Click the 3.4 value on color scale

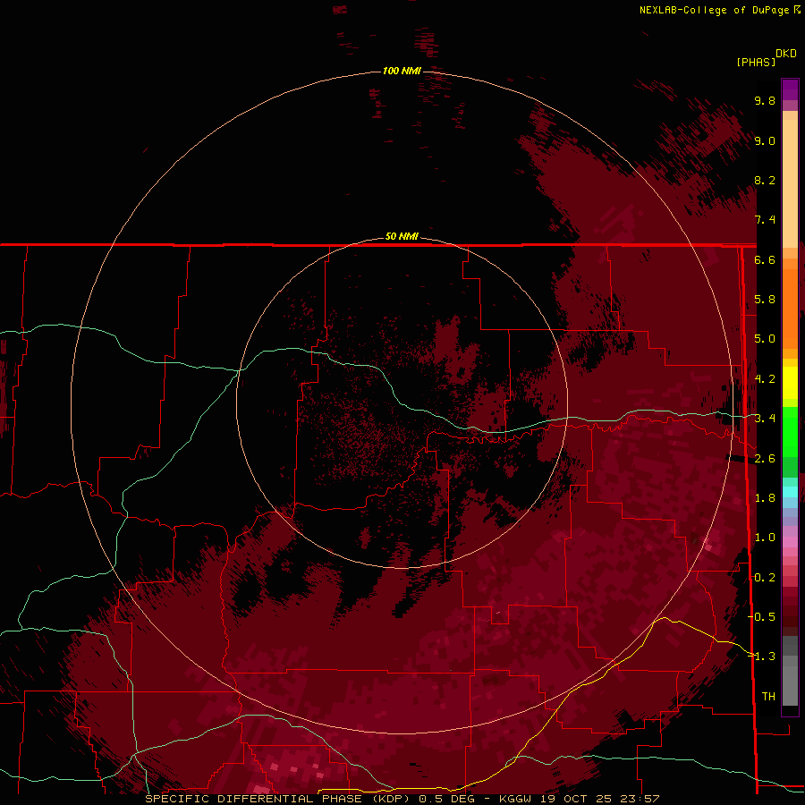[765, 419]
